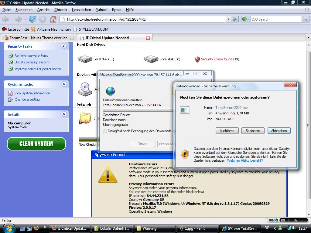Open the Lokaler Datenträ... taskbar window
This screenshot has height=233, width=311.
click(x=112, y=228)
